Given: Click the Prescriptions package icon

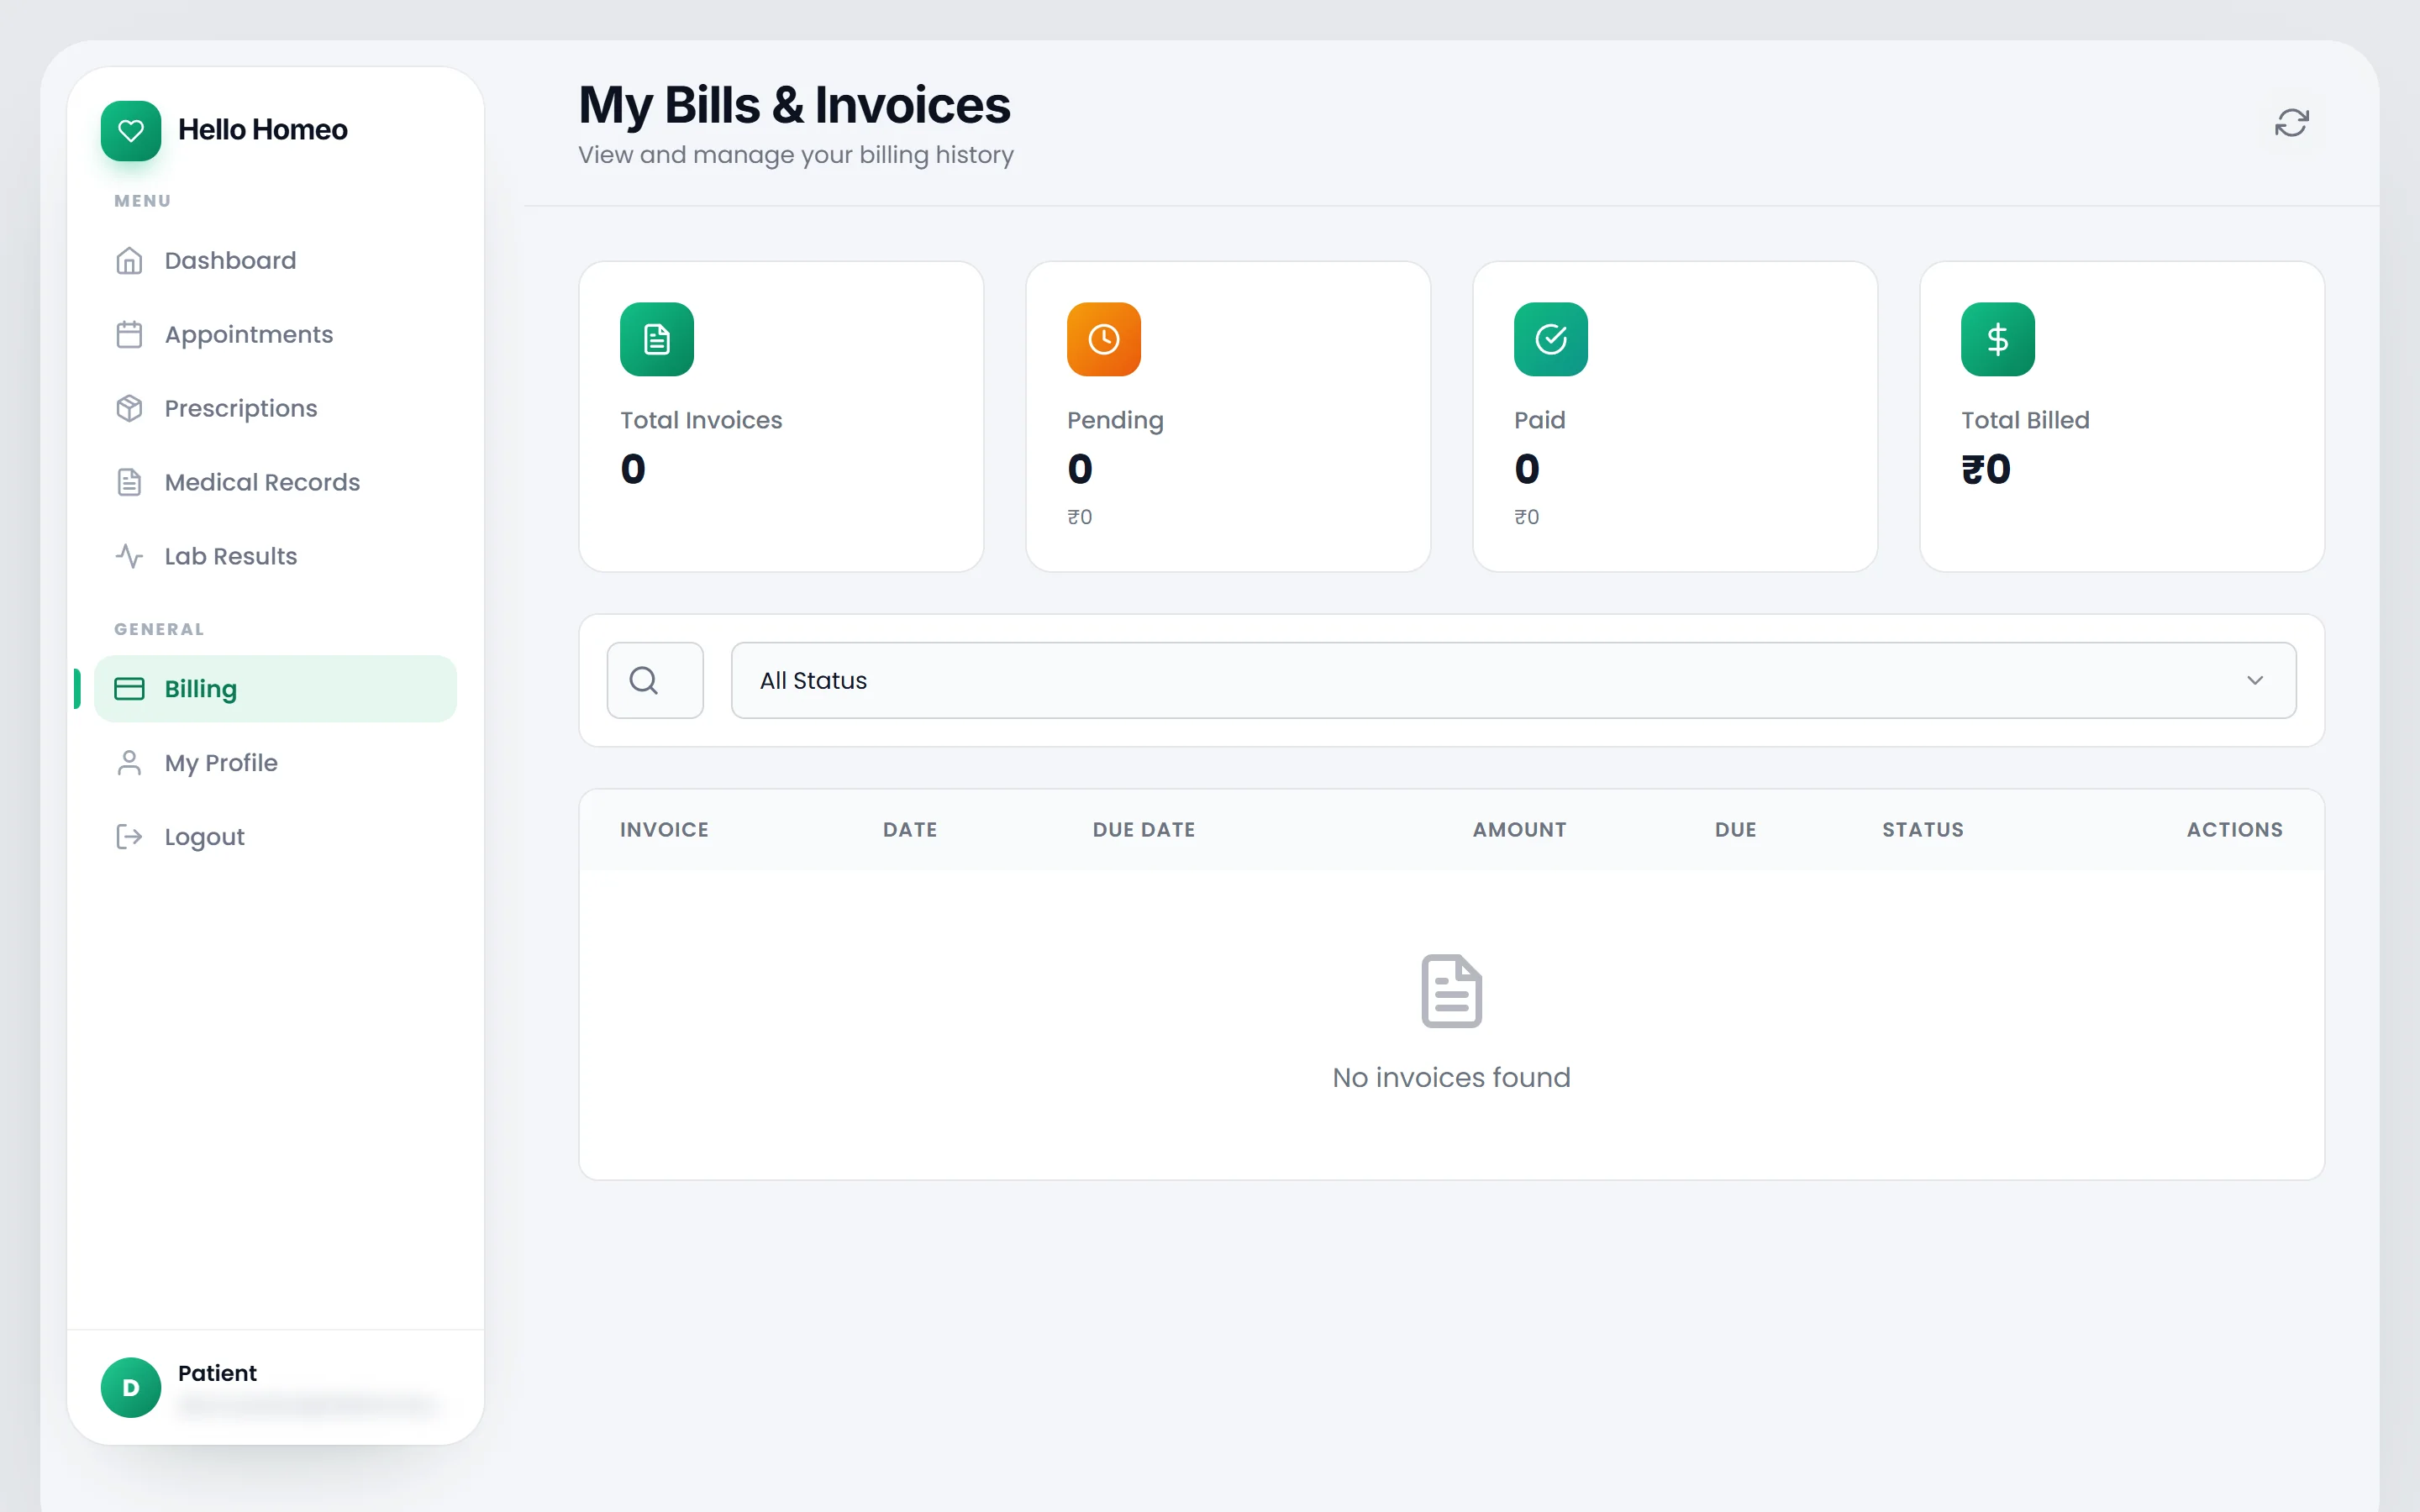Looking at the screenshot, I should (x=129, y=409).
